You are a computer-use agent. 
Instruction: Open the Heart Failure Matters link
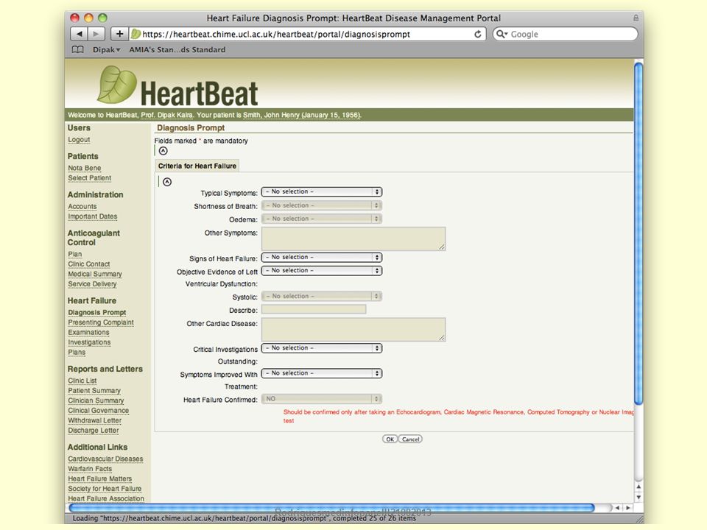pyautogui.click(x=99, y=478)
